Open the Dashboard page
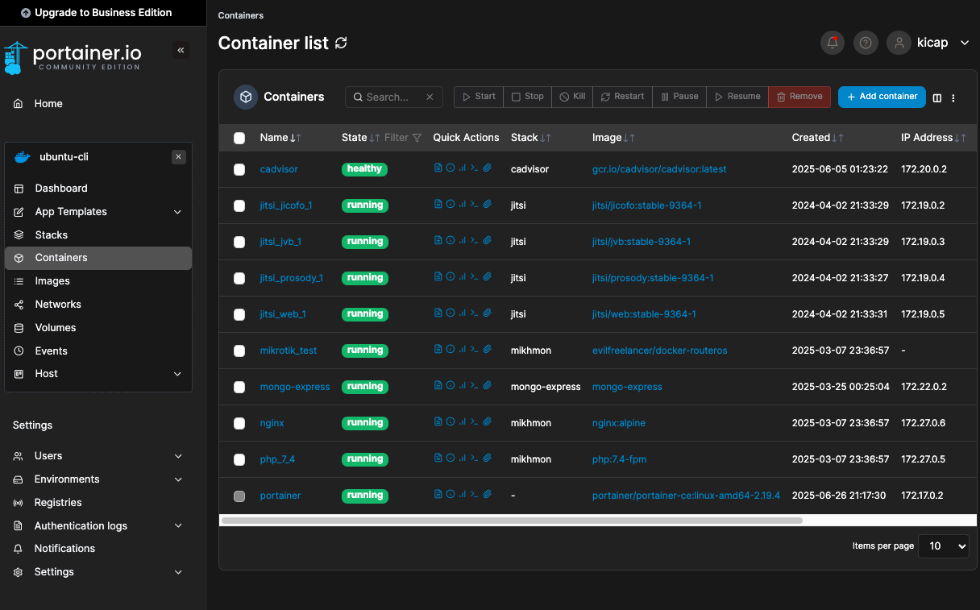This screenshot has width=980, height=610. point(61,189)
